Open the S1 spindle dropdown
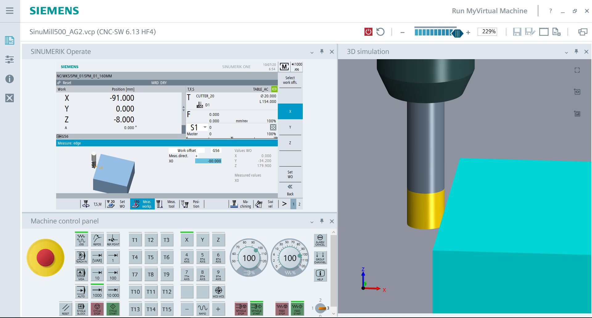Screen dimensions: 592x318 point(204,127)
